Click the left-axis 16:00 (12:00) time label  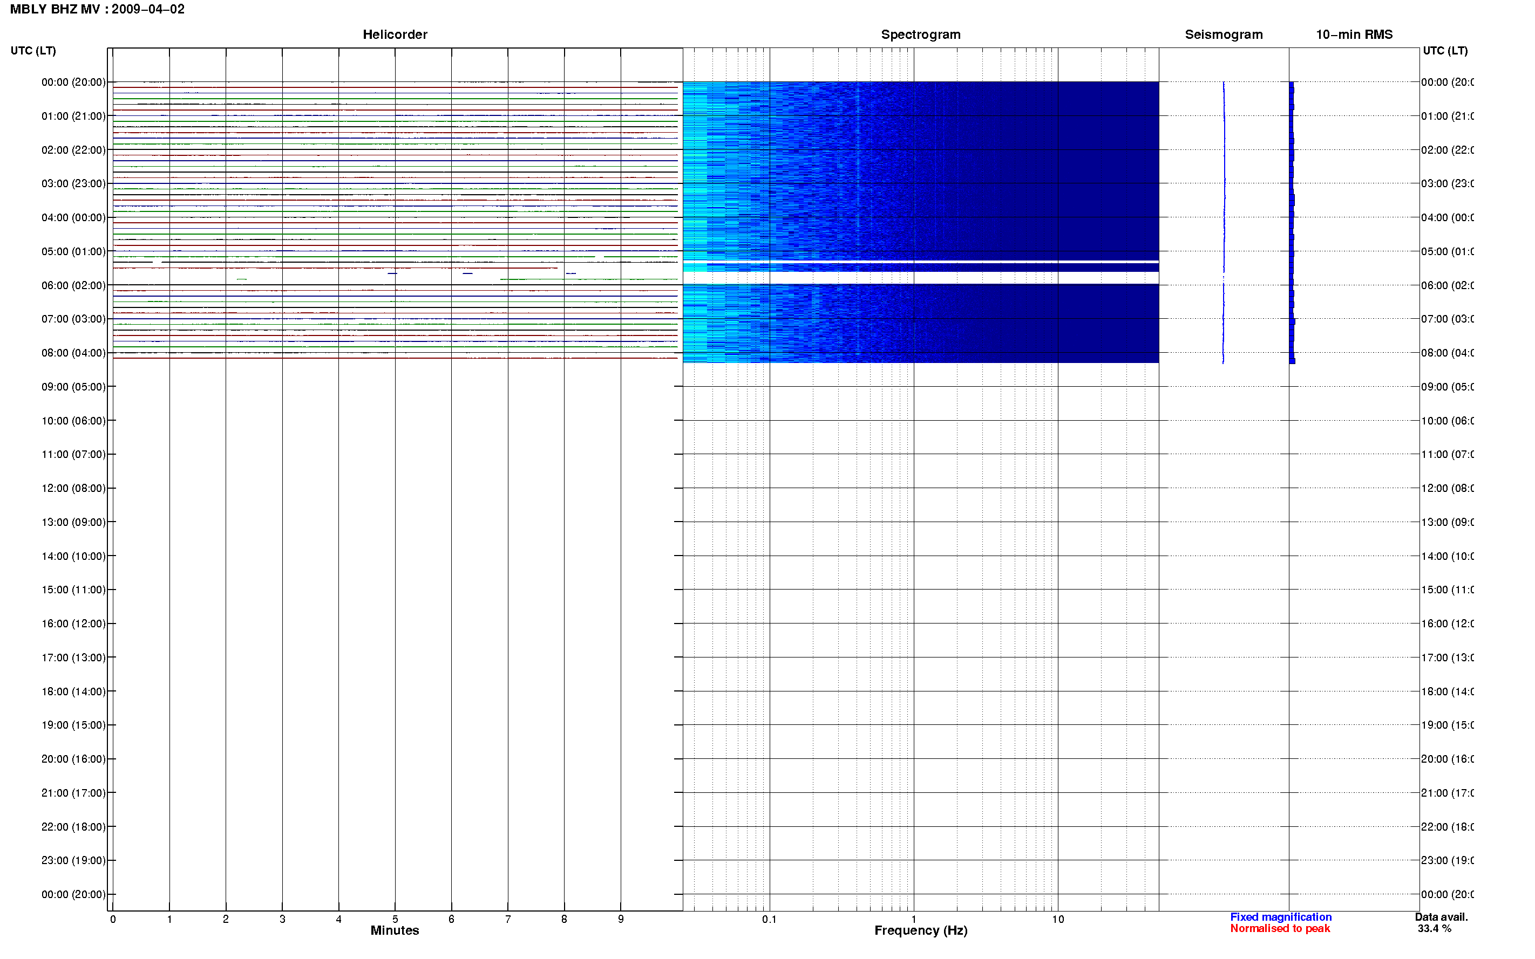(x=73, y=624)
